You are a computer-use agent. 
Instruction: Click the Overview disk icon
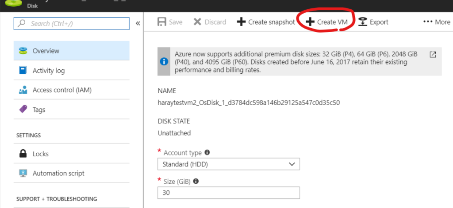[x=23, y=51]
